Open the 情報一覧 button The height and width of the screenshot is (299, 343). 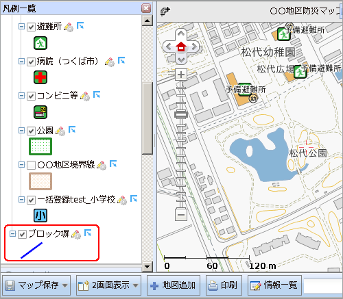274,285
